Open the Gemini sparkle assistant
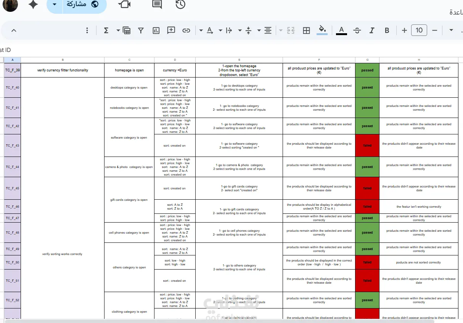Screen dimensions: 463x323 pos(33,5)
